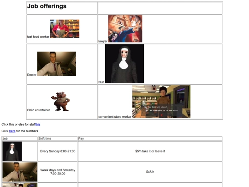Click the lawyer courtroom image
Image resolution: width=249 pixels, height=187 pixels.
tap(125, 29)
